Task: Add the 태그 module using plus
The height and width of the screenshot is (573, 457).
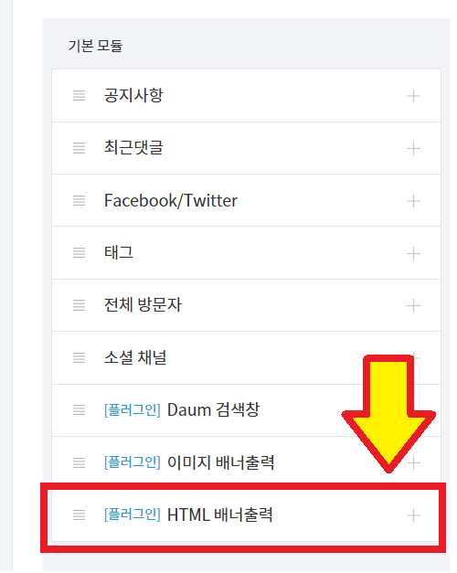Action: point(413,254)
